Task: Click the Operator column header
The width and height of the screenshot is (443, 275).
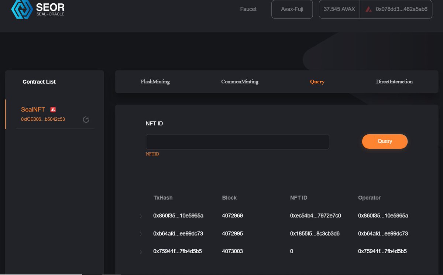Action: coord(369,198)
